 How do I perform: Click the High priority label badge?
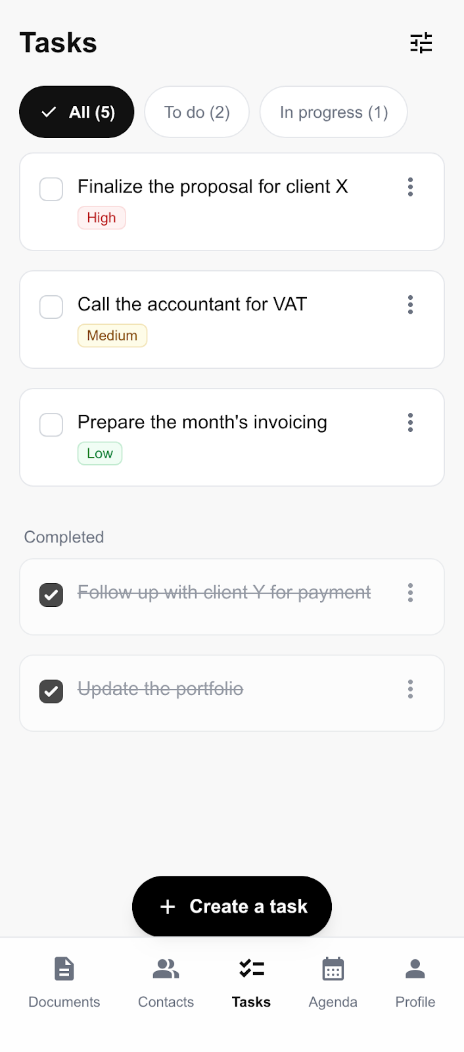[x=101, y=217]
